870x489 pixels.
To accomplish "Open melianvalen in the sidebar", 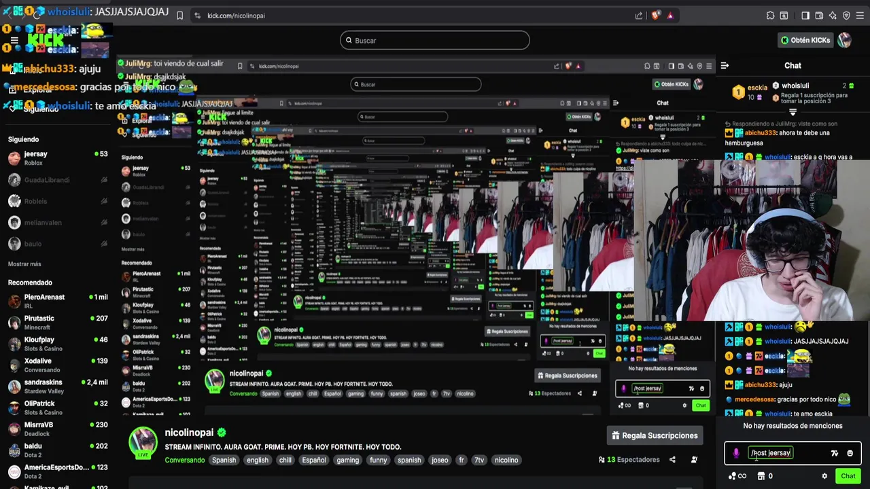I will [x=58, y=222].
